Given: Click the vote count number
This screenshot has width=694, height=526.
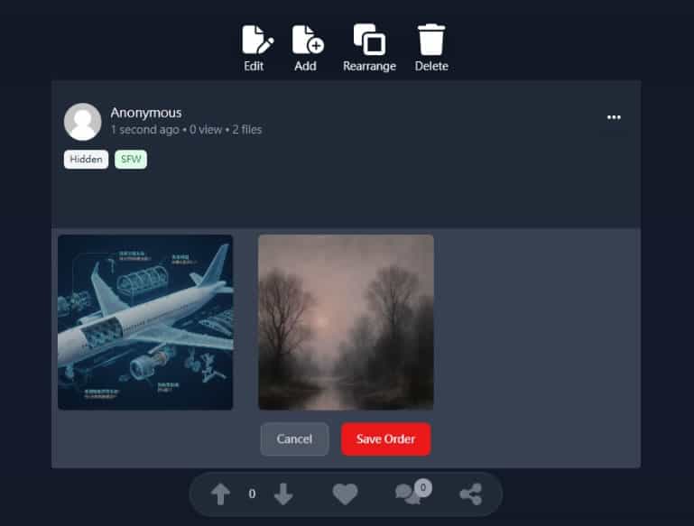Looking at the screenshot, I should [x=252, y=494].
